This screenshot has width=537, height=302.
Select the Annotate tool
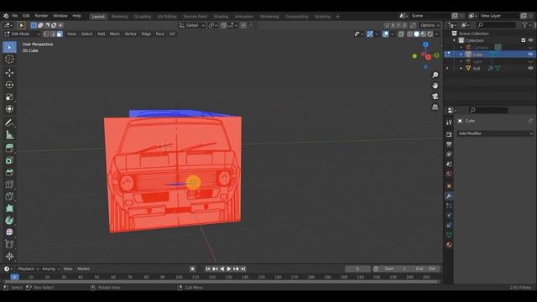point(9,122)
